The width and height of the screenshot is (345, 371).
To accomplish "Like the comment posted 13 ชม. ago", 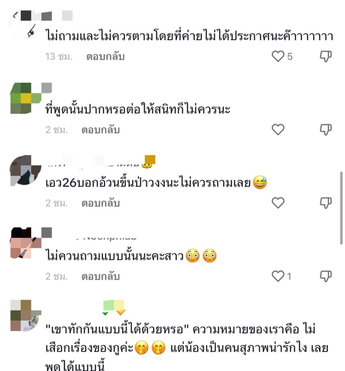I will [278, 57].
